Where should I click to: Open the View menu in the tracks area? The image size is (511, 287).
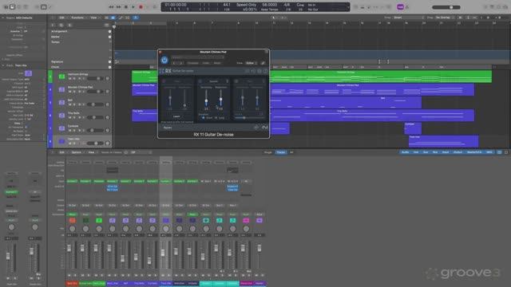pyautogui.click(x=94, y=18)
